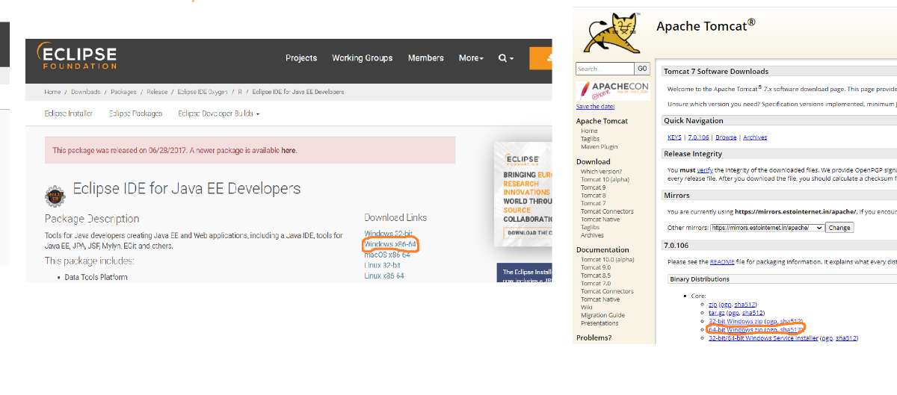Image resolution: width=897 pixels, height=395 pixels.
Task: Go to Downloads in Eclipse breadcrumb
Action: click(85, 92)
